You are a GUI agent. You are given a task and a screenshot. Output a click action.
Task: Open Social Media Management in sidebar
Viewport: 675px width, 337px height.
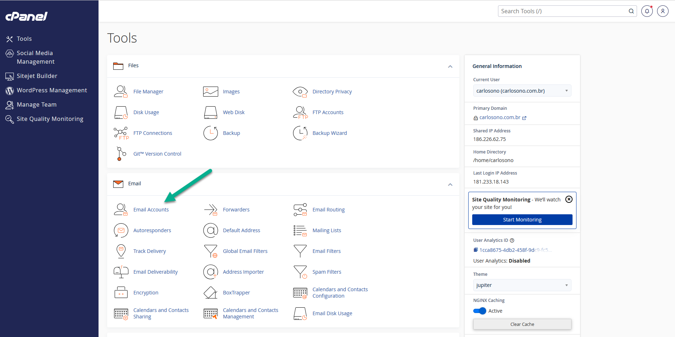(x=35, y=57)
